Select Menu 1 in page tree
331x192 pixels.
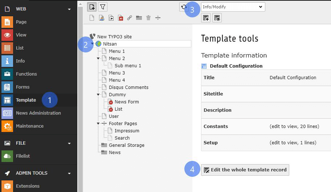point(117,51)
